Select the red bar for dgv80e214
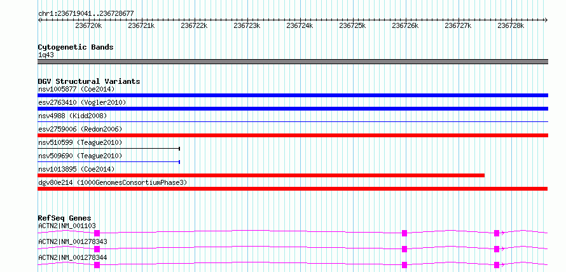 [x=293, y=189]
